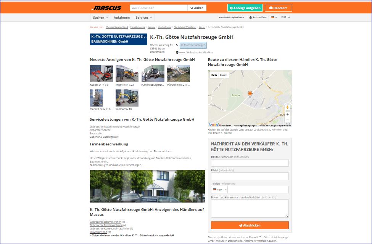Send the message with Abschicken

(x=250, y=225)
